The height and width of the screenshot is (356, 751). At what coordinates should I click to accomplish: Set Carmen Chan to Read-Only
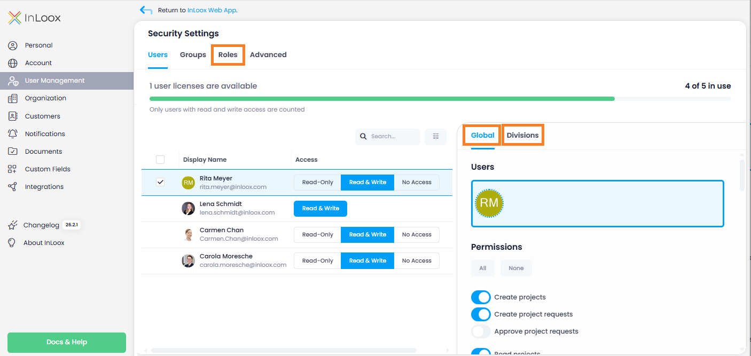tap(317, 235)
